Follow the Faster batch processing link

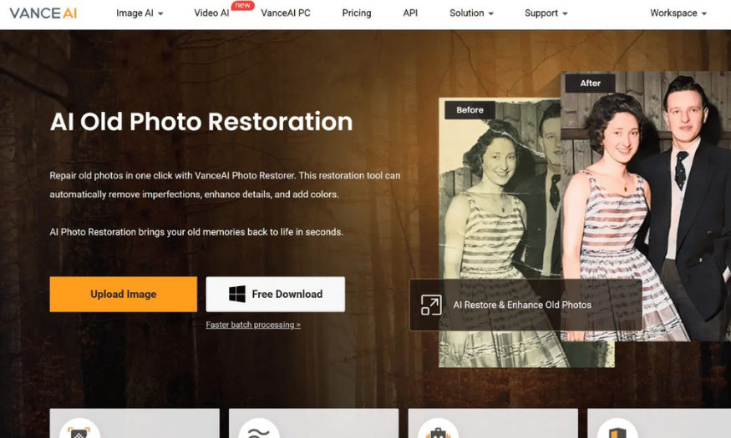pos(253,325)
